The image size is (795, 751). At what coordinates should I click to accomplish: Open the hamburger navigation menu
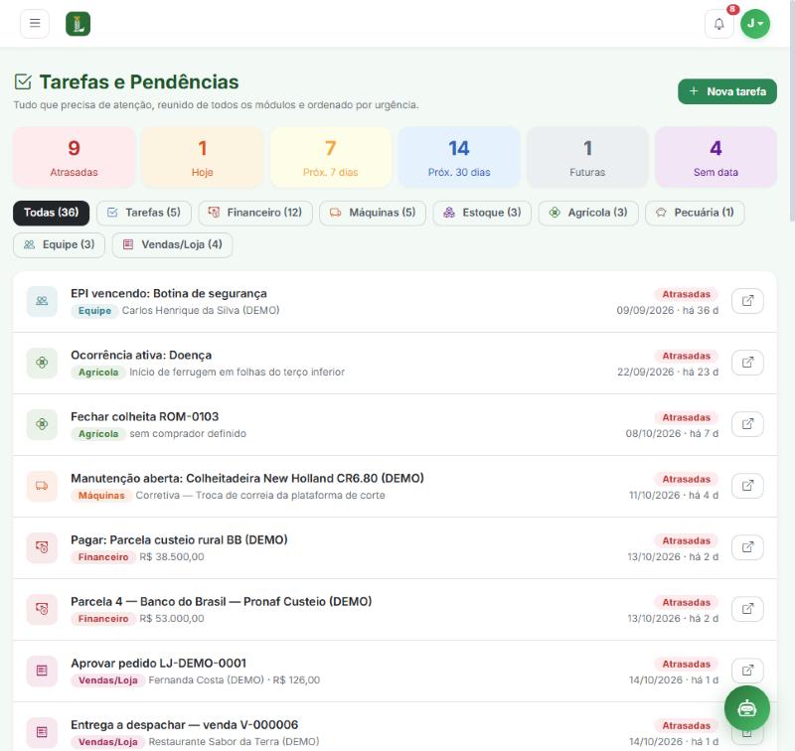(35, 23)
